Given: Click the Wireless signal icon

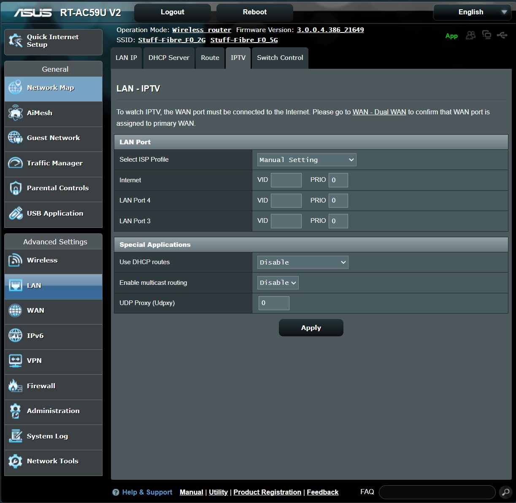Looking at the screenshot, I should click(x=15, y=260).
